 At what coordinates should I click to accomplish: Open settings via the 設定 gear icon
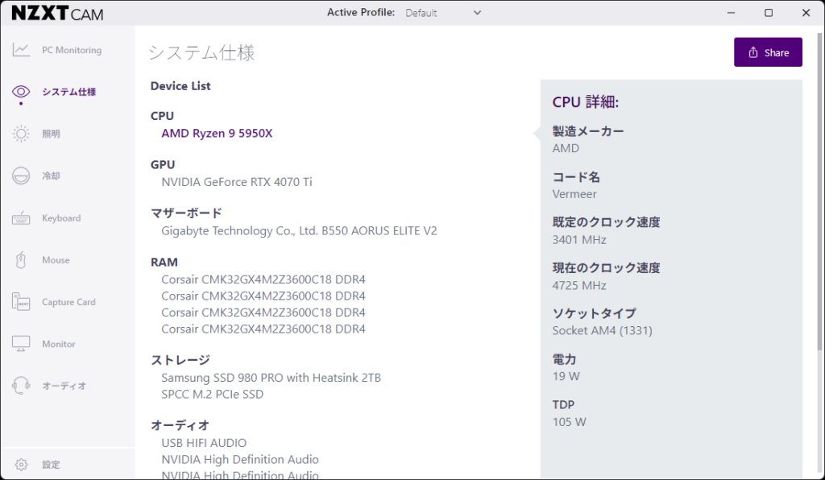click(x=21, y=465)
